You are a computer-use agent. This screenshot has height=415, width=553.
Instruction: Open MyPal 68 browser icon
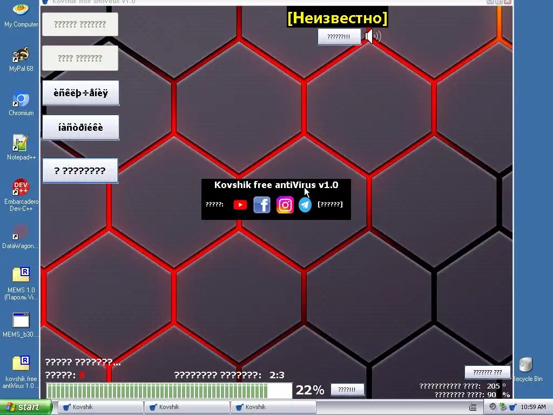pos(21,59)
